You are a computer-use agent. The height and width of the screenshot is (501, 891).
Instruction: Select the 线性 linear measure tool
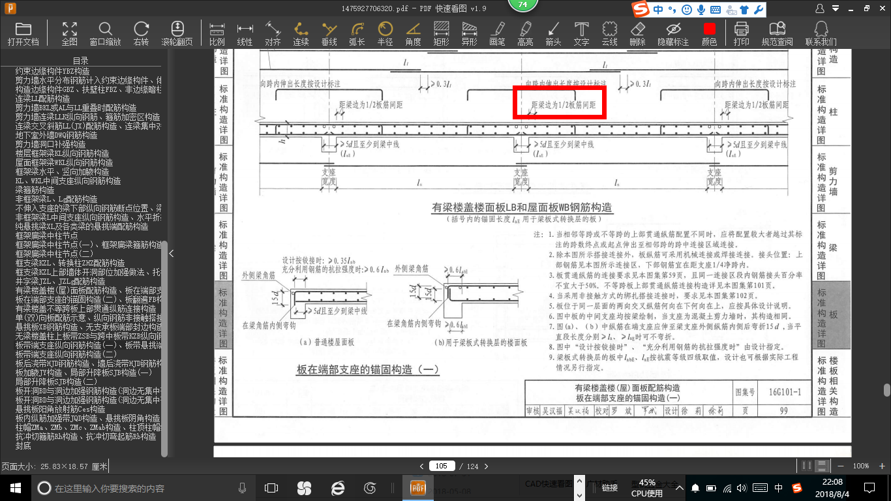tap(245, 33)
